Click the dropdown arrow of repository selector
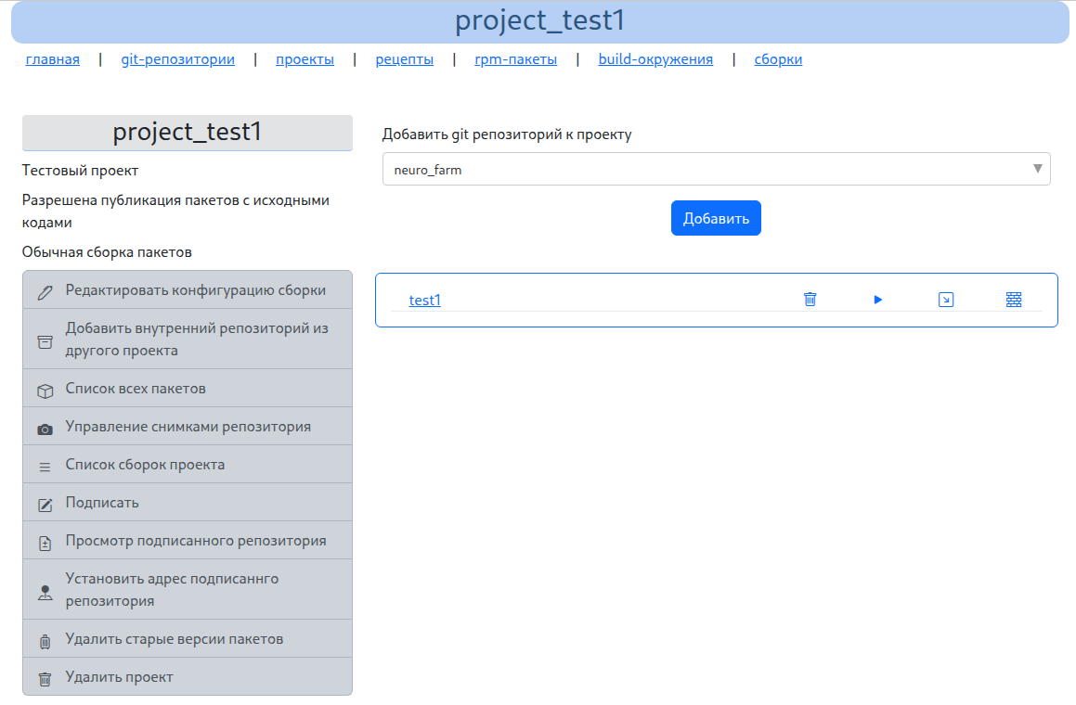The height and width of the screenshot is (705, 1076). click(1037, 169)
